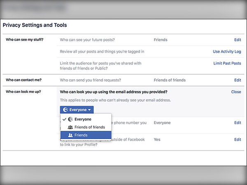247x185 pixels.
Task: Close the email address lookup setting
Action: coord(236,92)
